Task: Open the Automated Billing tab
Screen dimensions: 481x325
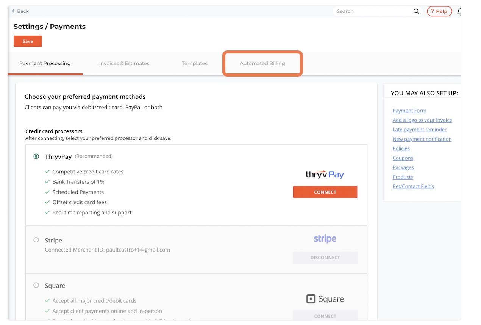Action: (262, 63)
